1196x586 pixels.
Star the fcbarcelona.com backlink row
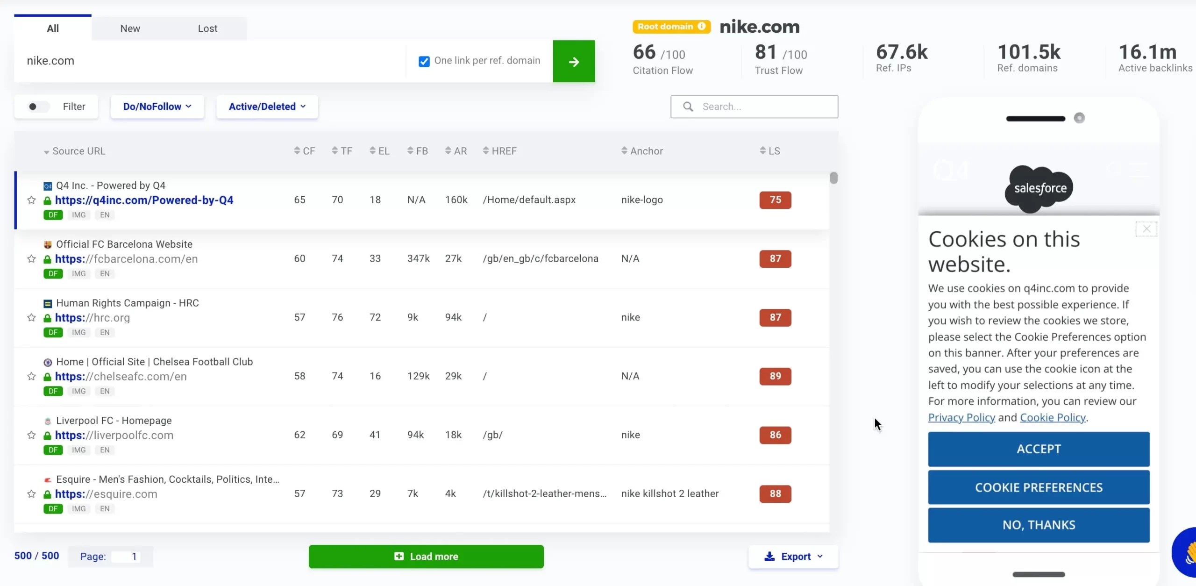[x=31, y=259]
